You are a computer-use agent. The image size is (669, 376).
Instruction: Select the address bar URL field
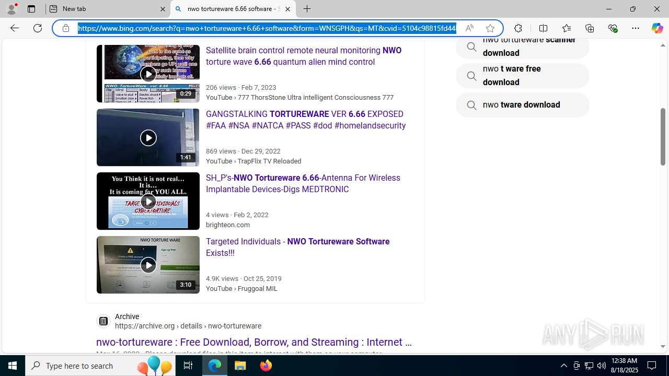point(267,28)
